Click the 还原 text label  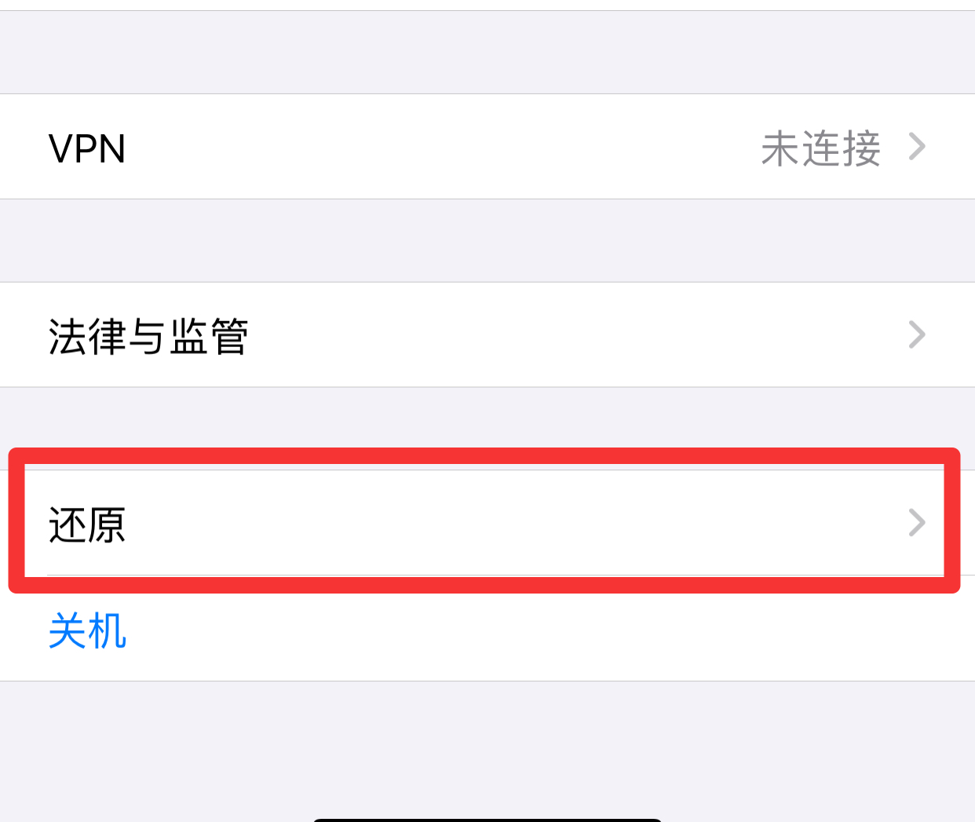[87, 525]
